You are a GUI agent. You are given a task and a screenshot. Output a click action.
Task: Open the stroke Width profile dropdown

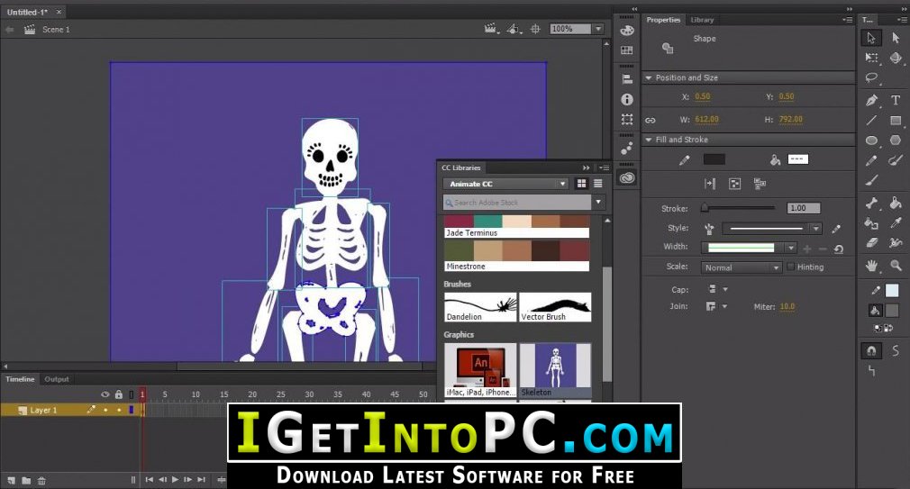[790, 248]
